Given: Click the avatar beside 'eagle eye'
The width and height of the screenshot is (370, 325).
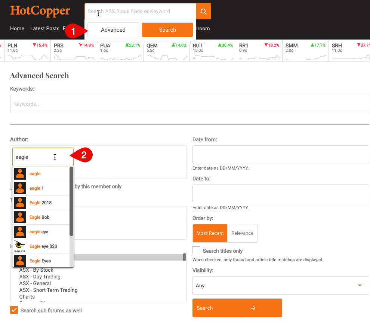Looking at the screenshot, I should pyautogui.click(x=20, y=232).
